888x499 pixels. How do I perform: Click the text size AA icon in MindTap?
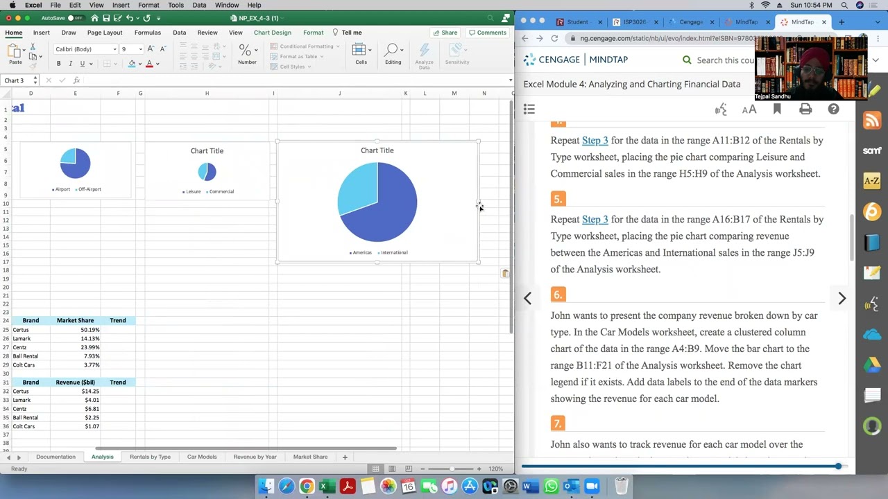point(749,109)
